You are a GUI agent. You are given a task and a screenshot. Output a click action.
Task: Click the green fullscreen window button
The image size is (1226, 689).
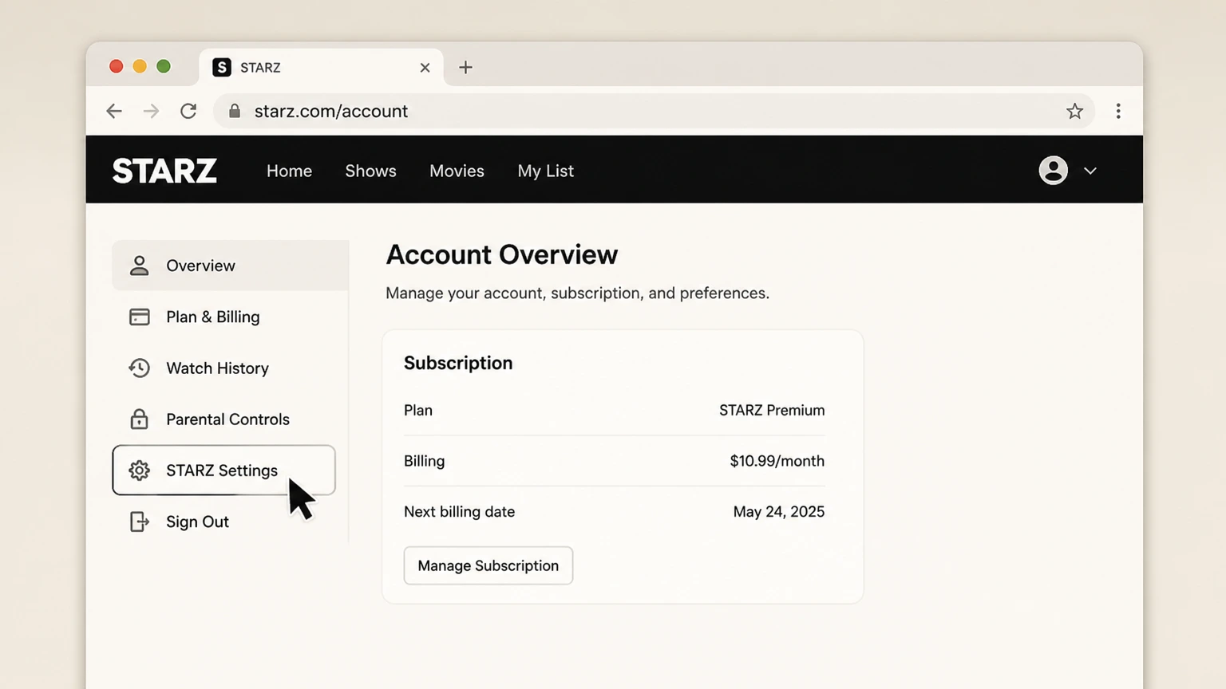(164, 66)
